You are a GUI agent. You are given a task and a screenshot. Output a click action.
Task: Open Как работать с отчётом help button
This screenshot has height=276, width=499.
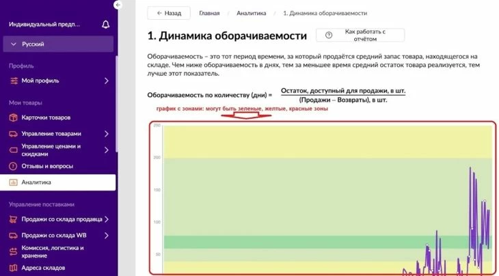coord(360,35)
